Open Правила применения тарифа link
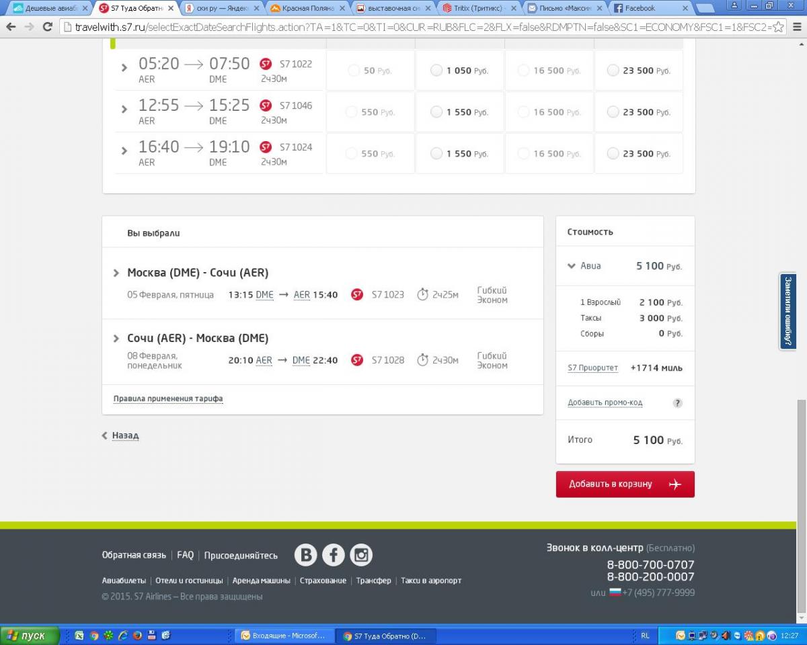807x645 pixels. (168, 398)
